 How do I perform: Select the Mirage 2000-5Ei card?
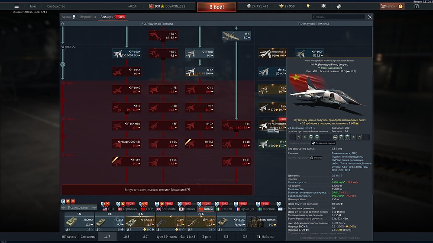[x=127, y=144]
